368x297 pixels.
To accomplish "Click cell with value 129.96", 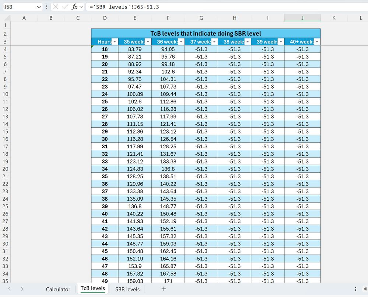I will click(135, 184).
